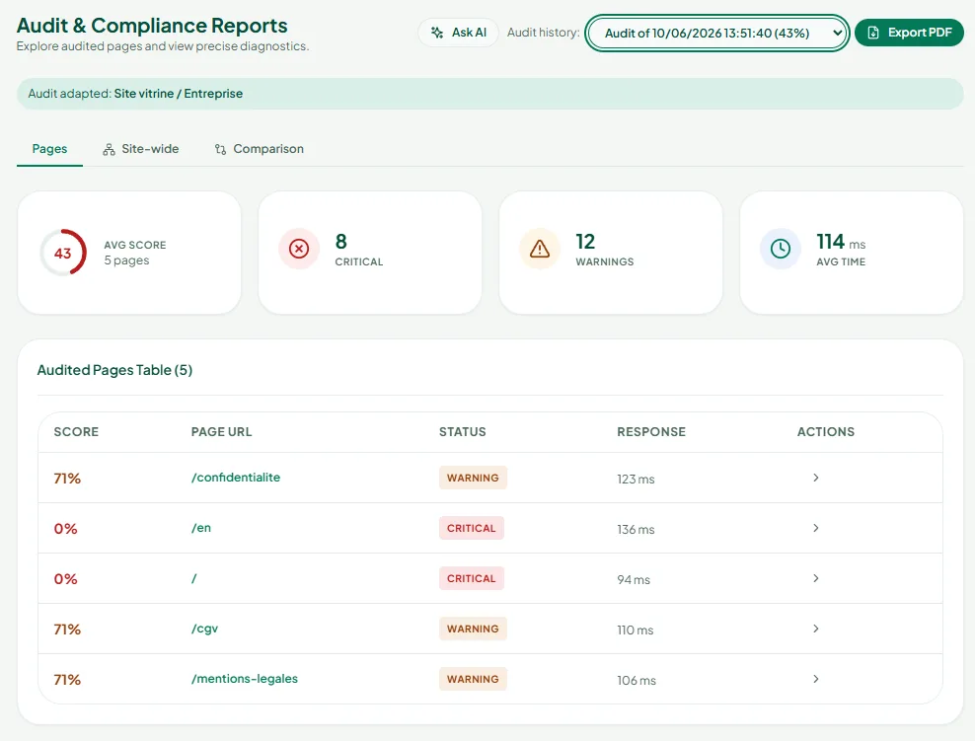Click the Export PDF button
Image resolution: width=975 pixels, height=741 pixels.
click(909, 33)
